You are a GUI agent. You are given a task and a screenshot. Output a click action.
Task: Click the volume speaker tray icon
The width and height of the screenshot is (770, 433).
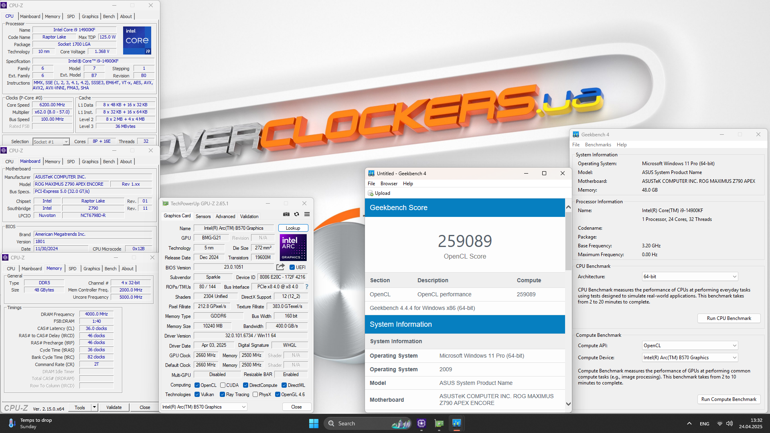pos(729,423)
